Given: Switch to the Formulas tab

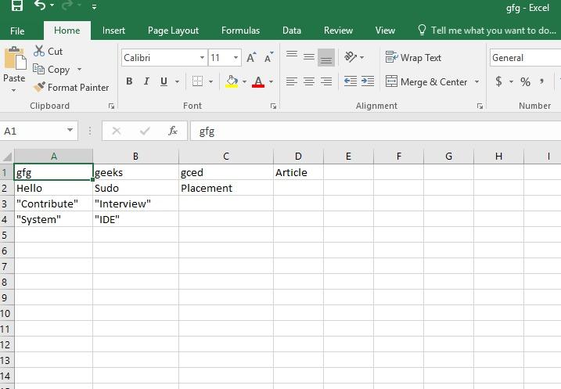Looking at the screenshot, I should (240, 31).
